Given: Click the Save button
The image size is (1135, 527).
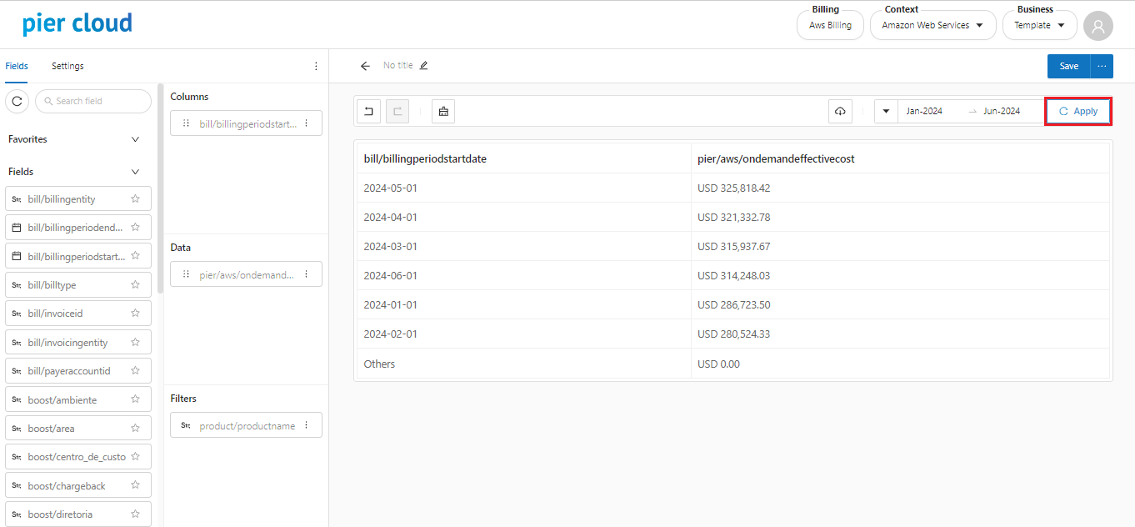Looking at the screenshot, I should (x=1068, y=66).
